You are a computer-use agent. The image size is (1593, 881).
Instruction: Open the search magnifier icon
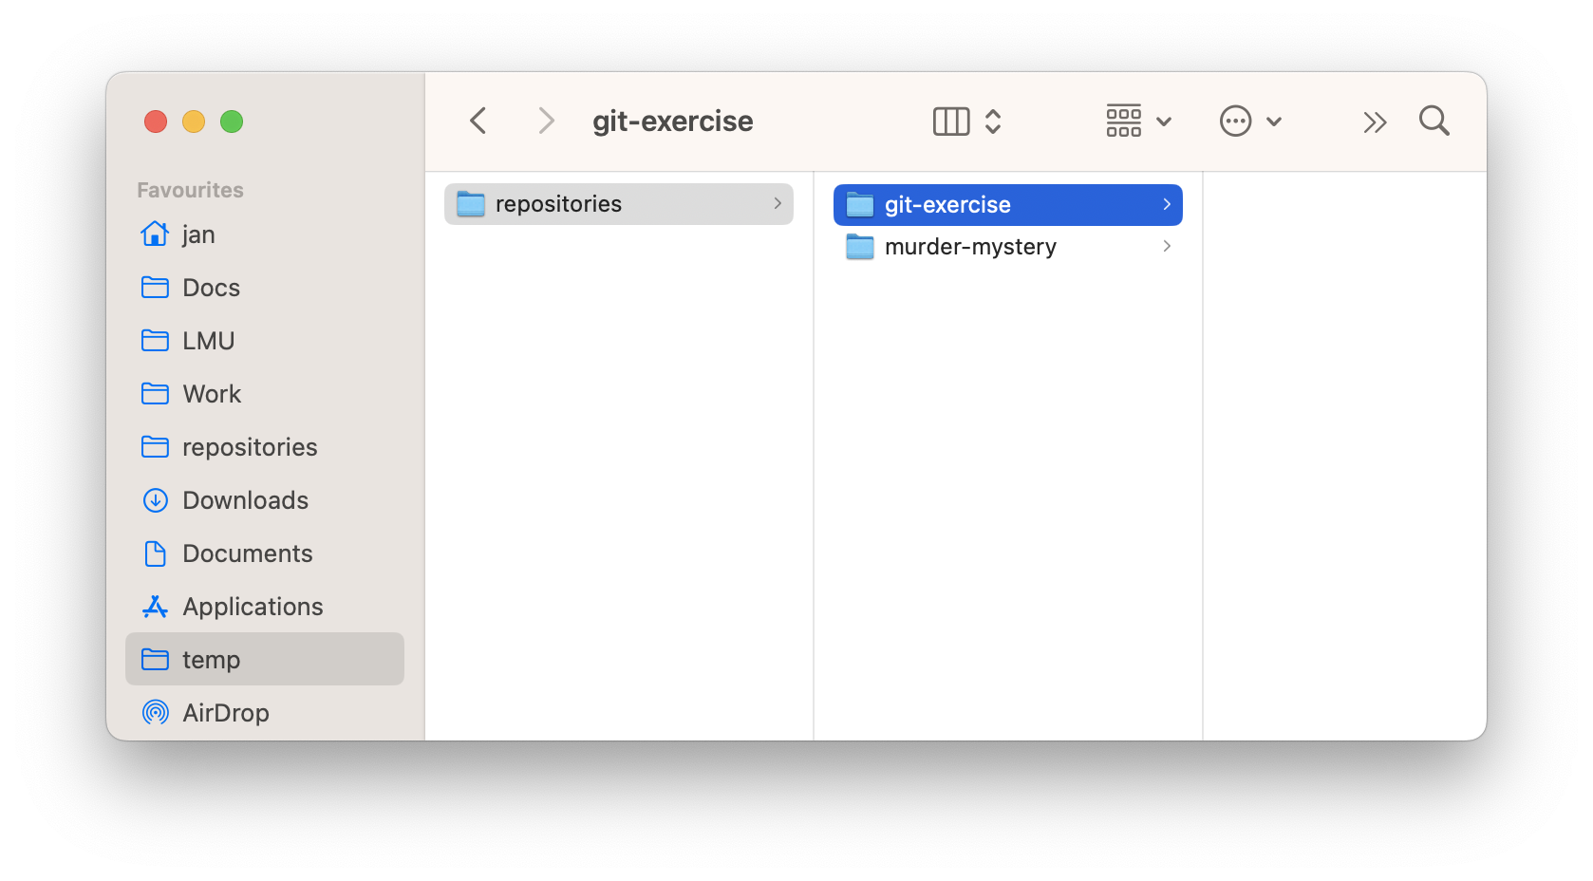[x=1434, y=122]
